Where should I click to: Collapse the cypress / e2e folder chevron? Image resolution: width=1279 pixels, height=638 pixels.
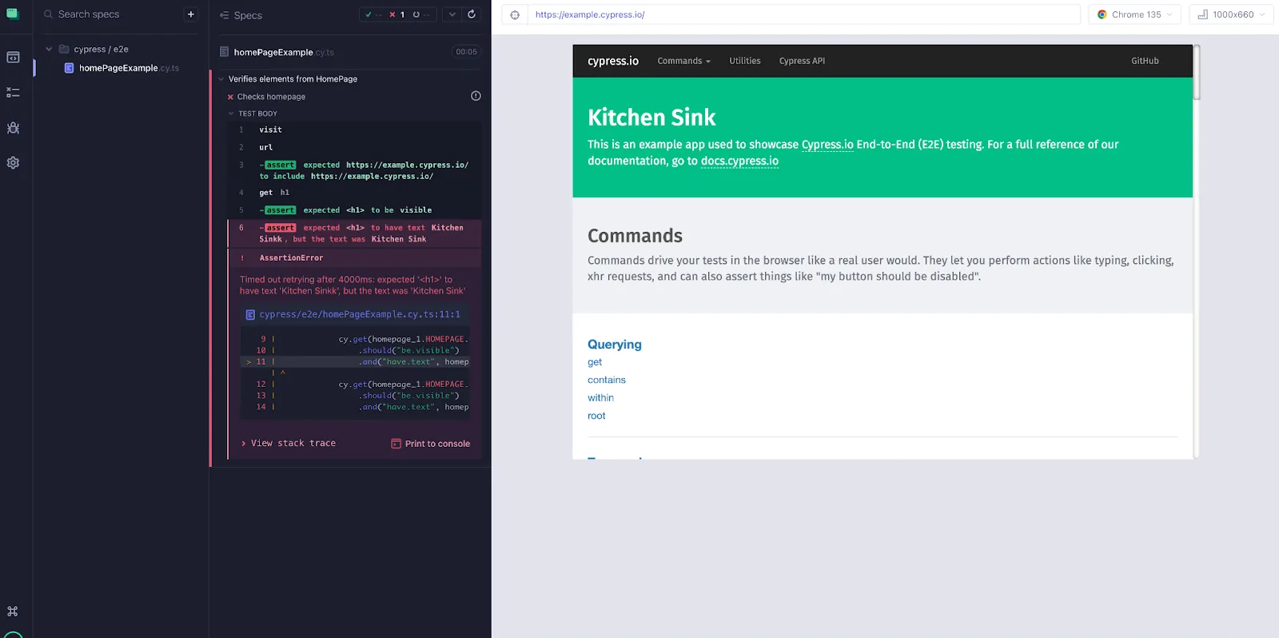[x=49, y=49]
